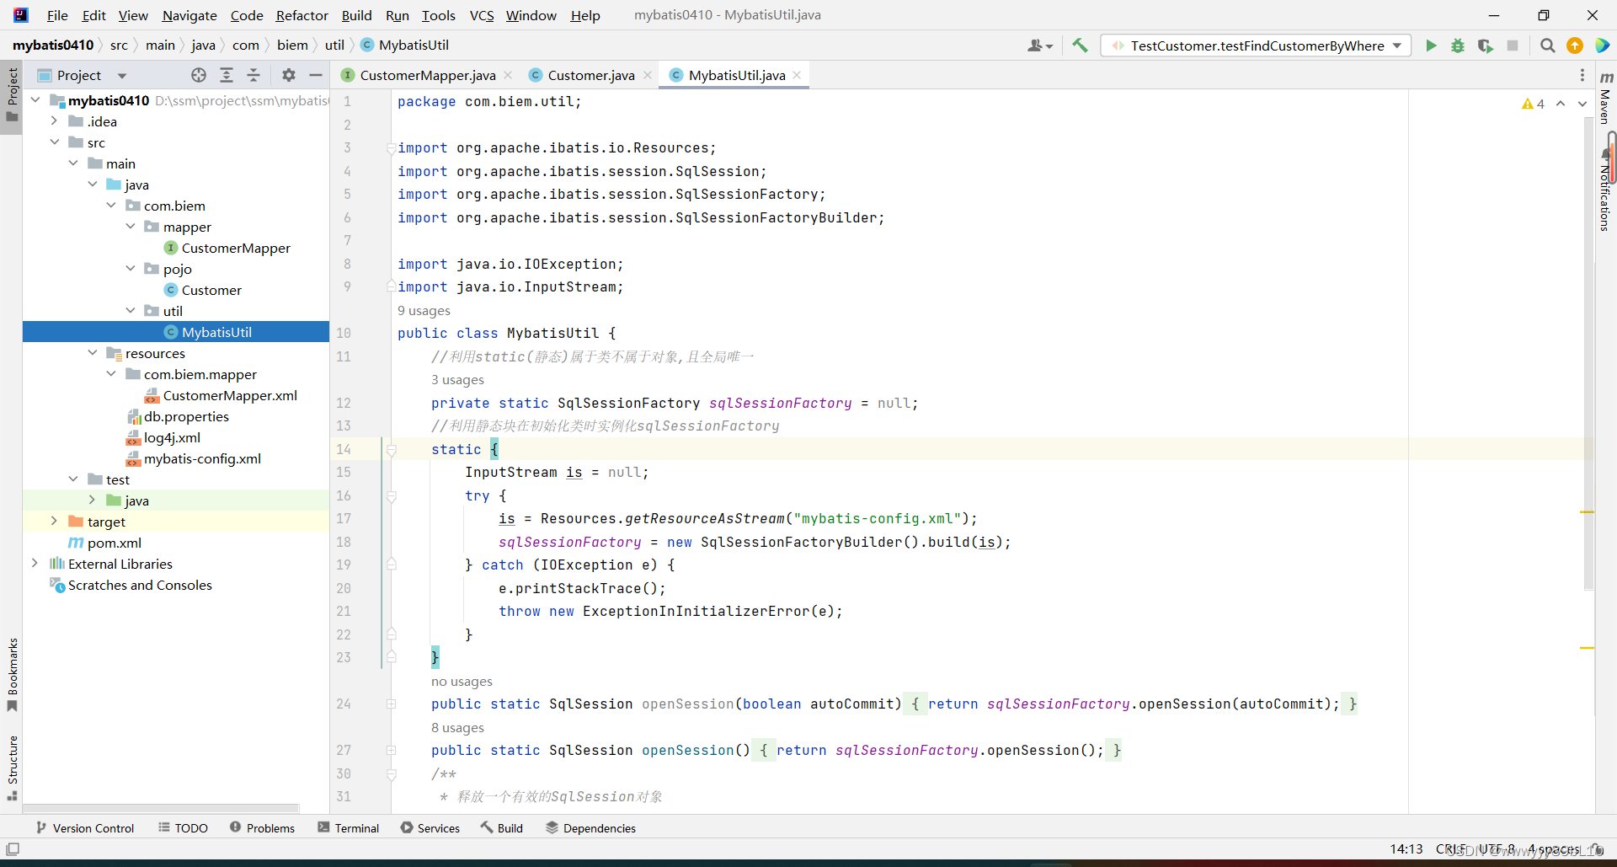
Task: Open the Terminal tool window
Action: click(x=348, y=827)
